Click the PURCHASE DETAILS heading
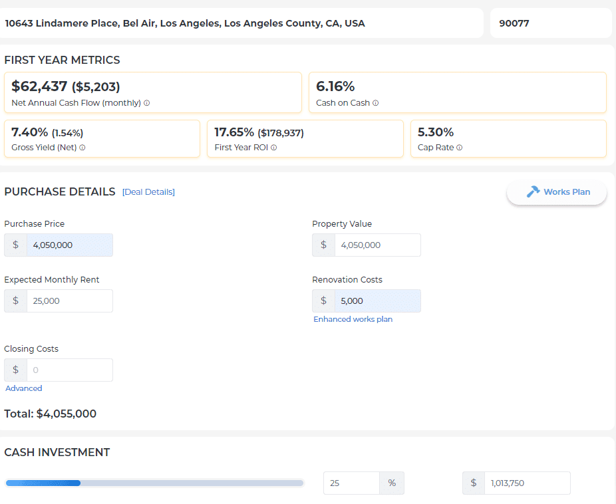 [60, 191]
